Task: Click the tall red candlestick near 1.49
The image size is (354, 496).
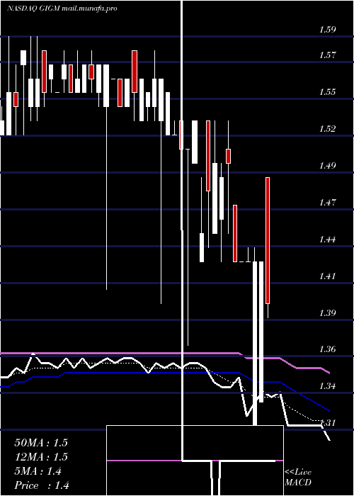Action: [x=268, y=240]
